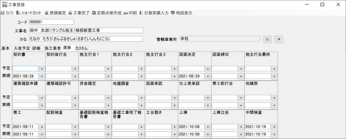This screenshot has width=346, height=139.
Task: Click the 原価確定 toolbar button
Action: (x=55, y=13)
